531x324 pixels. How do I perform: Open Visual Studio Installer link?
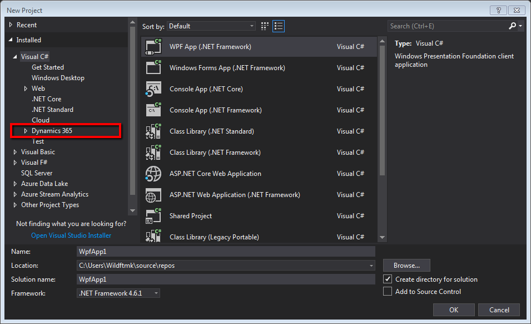(x=71, y=235)
